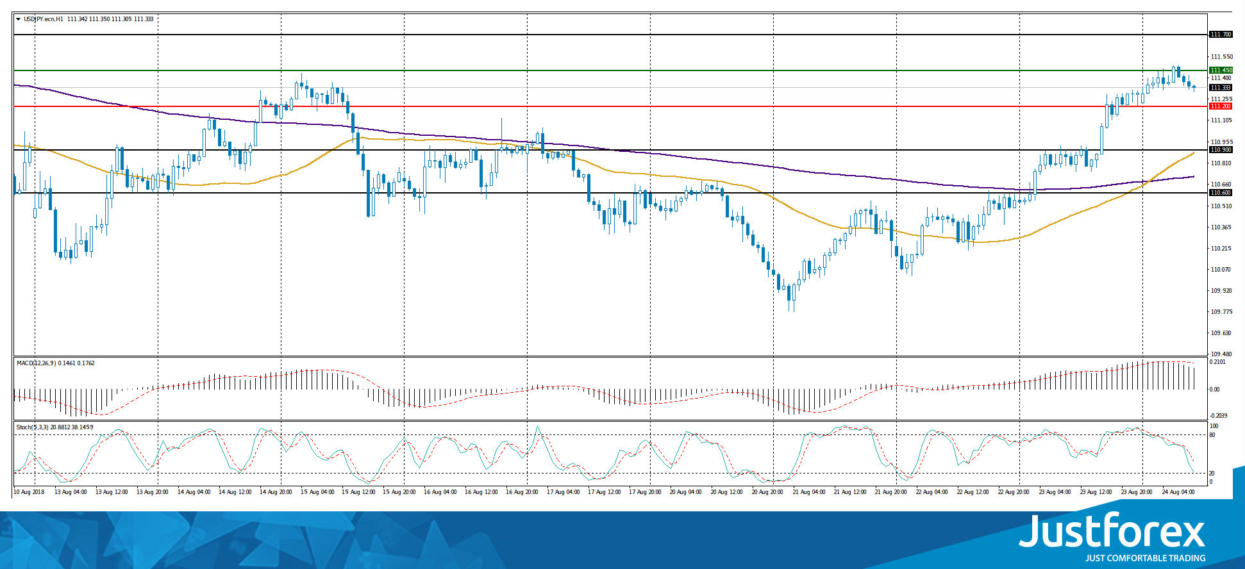Click the 111.105 price scale value

pyautogui.click(x=1221, y=120)
